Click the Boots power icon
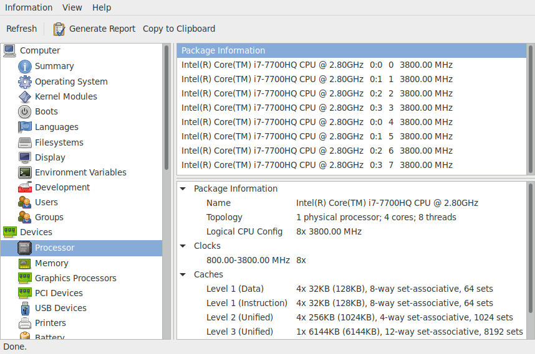This screenshot has width=535, height=354. [24, 111]
